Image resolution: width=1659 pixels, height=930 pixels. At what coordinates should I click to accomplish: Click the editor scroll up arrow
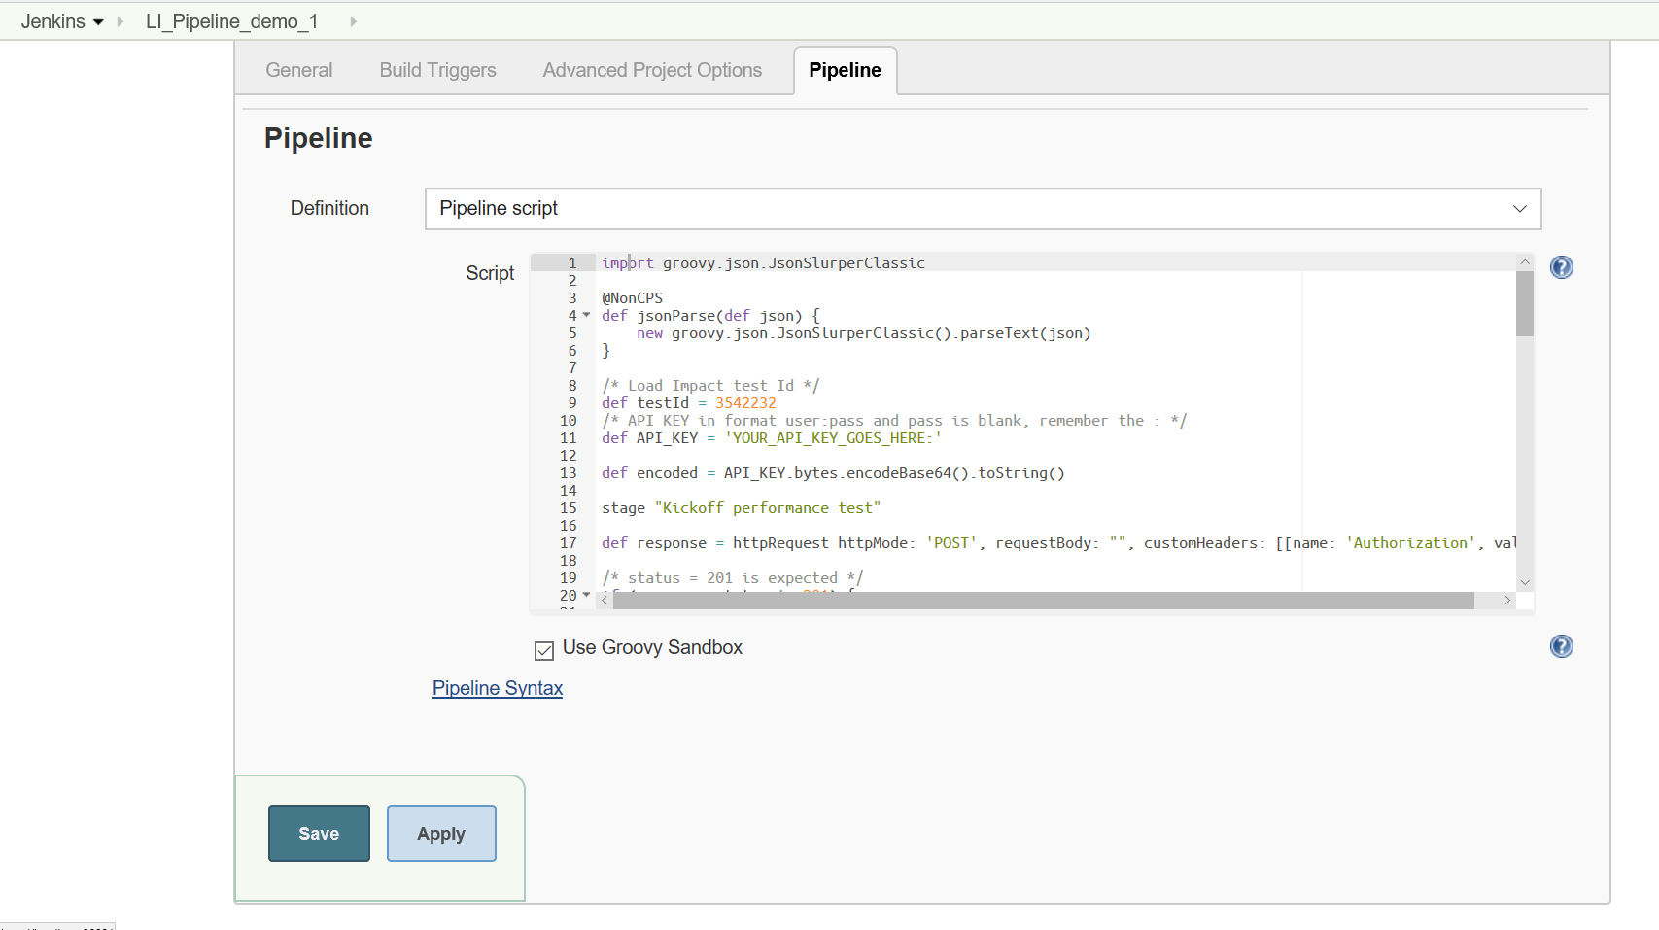pyautogui.click(x=1525, y=262)
